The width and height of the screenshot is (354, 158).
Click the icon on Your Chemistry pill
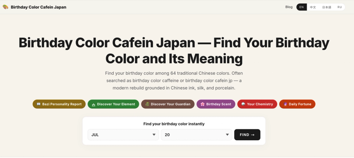(244, 104)
